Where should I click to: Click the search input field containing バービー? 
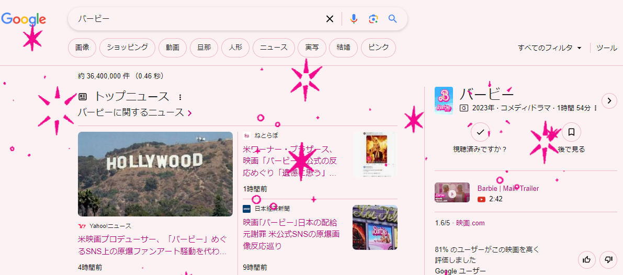(x=199, y=19)
